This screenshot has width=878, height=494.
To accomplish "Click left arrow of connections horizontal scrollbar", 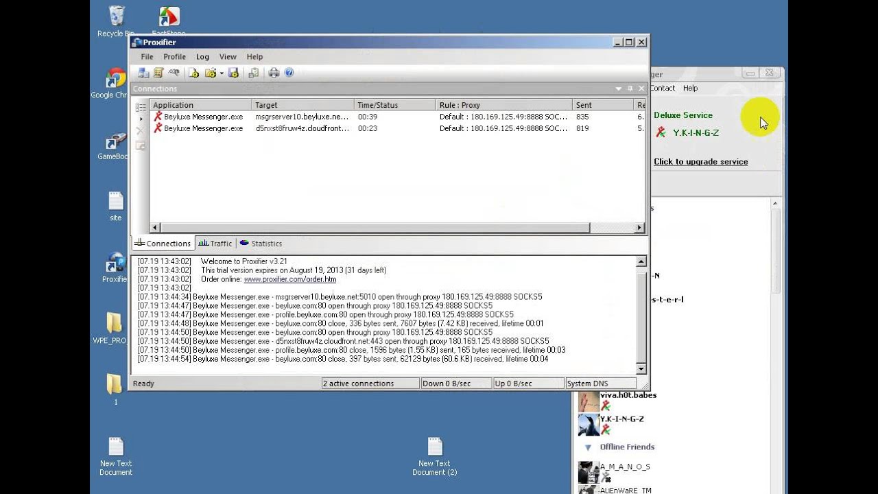I will 155,228.
